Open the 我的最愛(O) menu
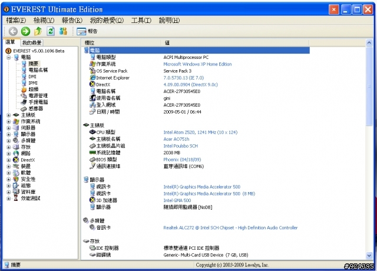This screenshot has width=377, height=271. pos(107,20)
